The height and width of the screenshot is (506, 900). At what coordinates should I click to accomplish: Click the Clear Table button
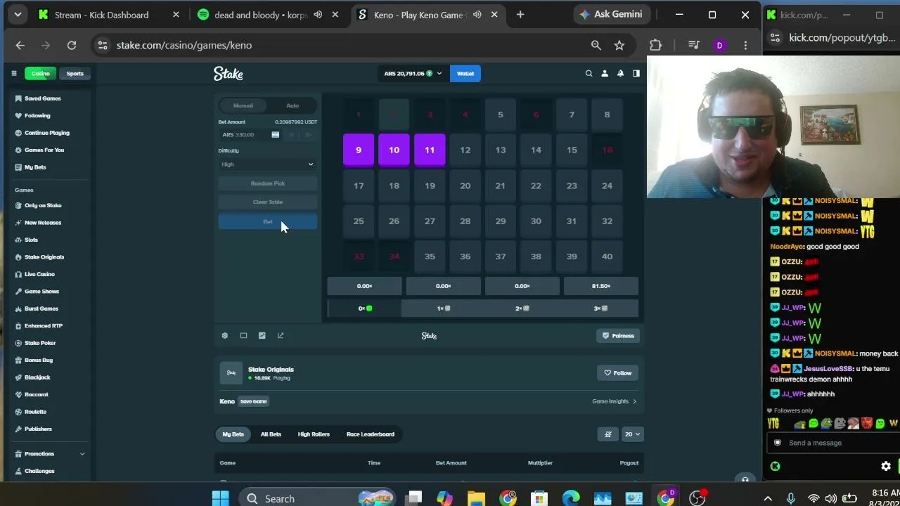(268, 202)
